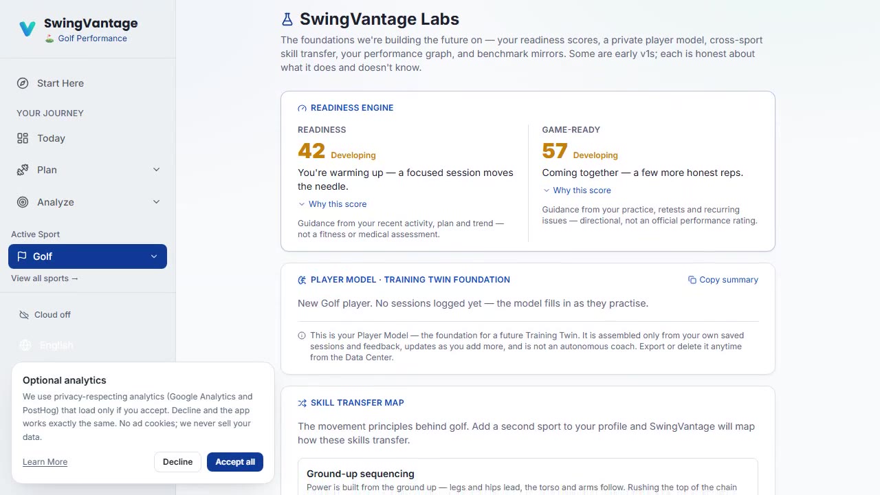
Task: Click the SwingVantage brand name
Action: (x=91, y=23)
